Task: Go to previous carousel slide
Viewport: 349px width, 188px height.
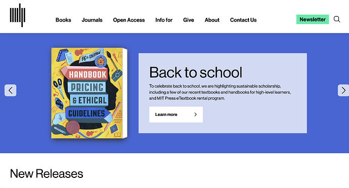Action: pos(11,90)
